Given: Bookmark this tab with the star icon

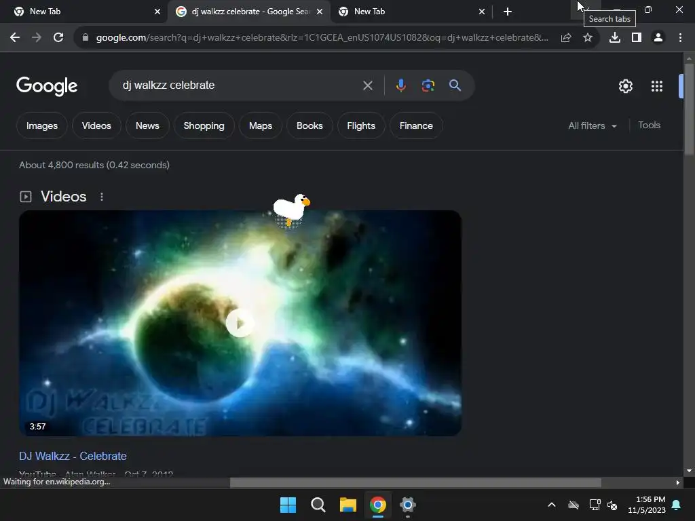Looking at the screenshot, I should point(588,38).
